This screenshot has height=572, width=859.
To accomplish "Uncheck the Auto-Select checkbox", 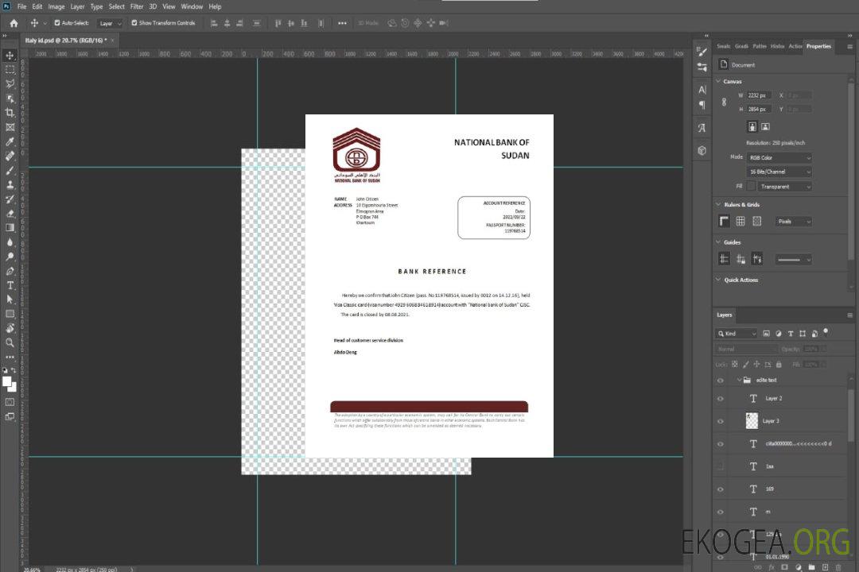I will click(57, 23).
